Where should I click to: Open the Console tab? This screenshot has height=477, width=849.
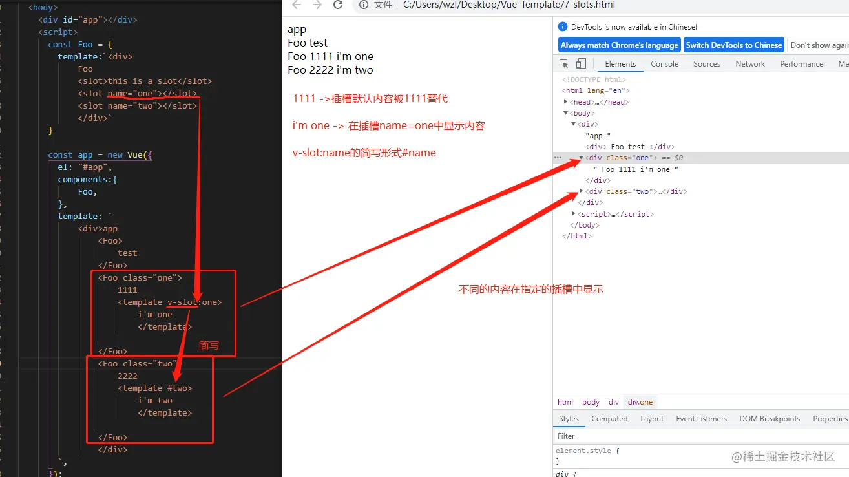pyautogui.click(x=665, y=64)
